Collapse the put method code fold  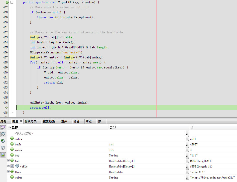[12, 2]
